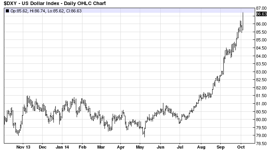Image resolution: width=271 pixels, height=159 pixels.
Task: Click the 'Nov 13' date axis label
Action: point(23,147)
